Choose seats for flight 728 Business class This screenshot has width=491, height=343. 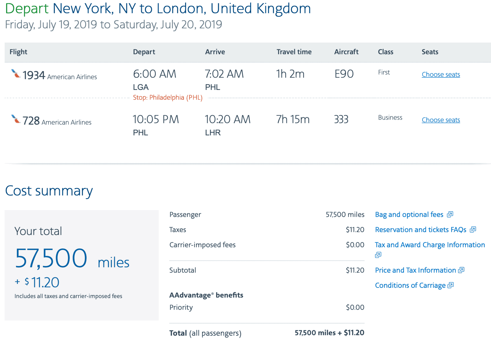(x=441, y=120)
